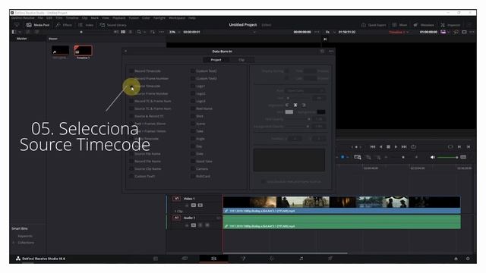This screenshot has height=273, width=486.
Task: Switch to the Fairlight music-note page
Action: pos(301,259)
